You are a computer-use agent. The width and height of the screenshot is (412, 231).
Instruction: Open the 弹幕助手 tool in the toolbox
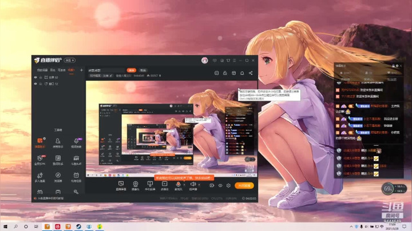click(x=39, y=143)
